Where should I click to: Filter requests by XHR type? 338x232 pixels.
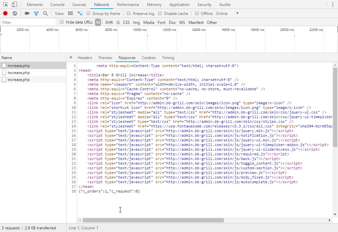[x=109, y=23]
